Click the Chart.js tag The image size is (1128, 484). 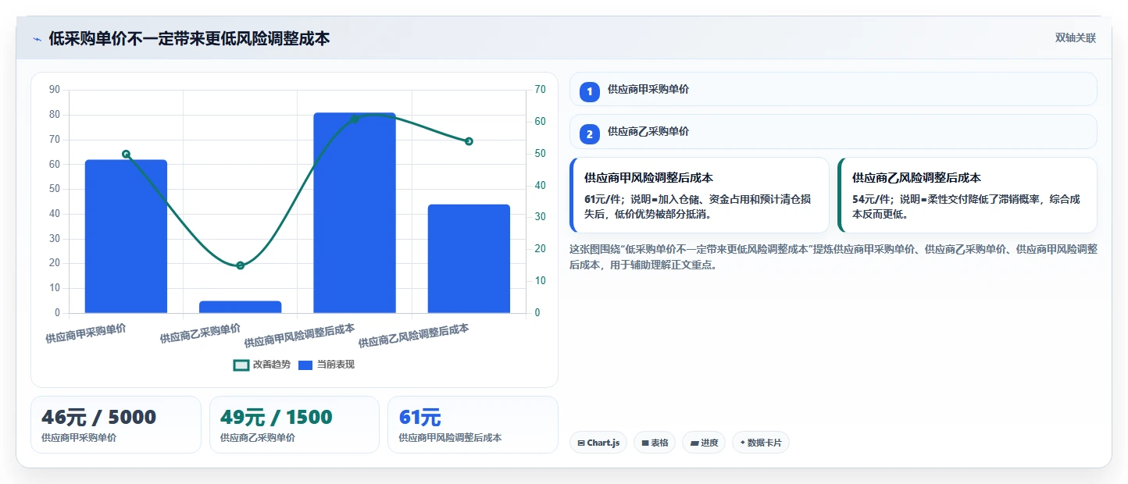(598, 443)
